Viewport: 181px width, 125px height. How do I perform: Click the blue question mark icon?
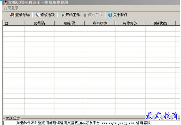pyautogui.click(x=110, y=15)
